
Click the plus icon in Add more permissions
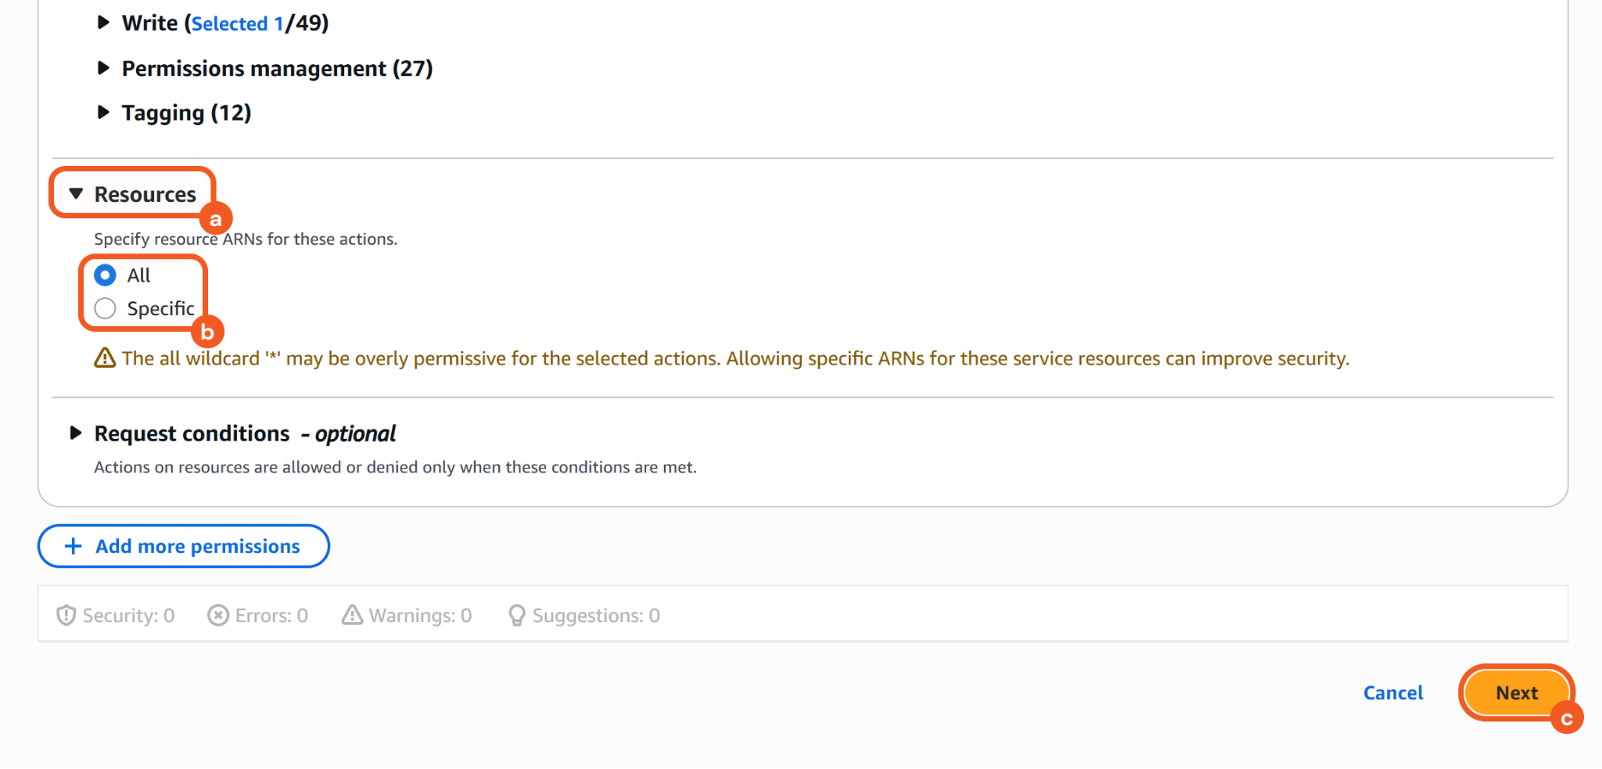point(73,546)
